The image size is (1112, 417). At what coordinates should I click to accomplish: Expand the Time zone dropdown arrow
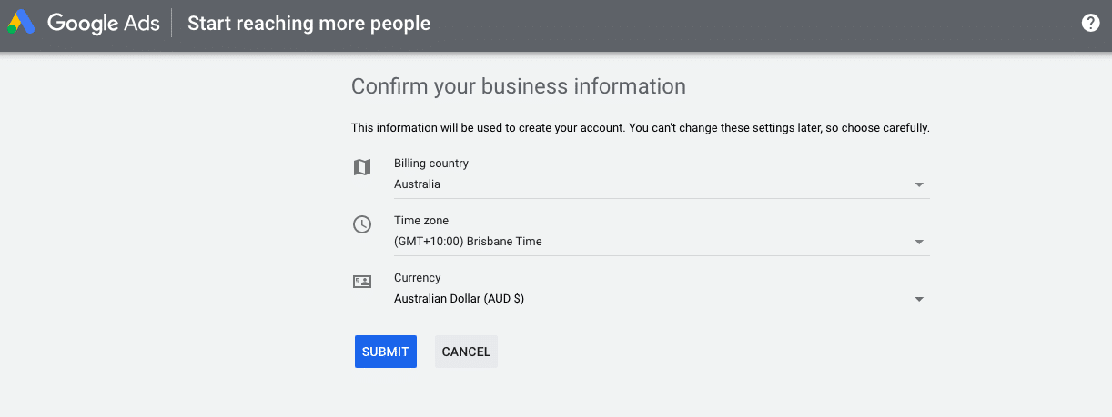tap(919, 242)
